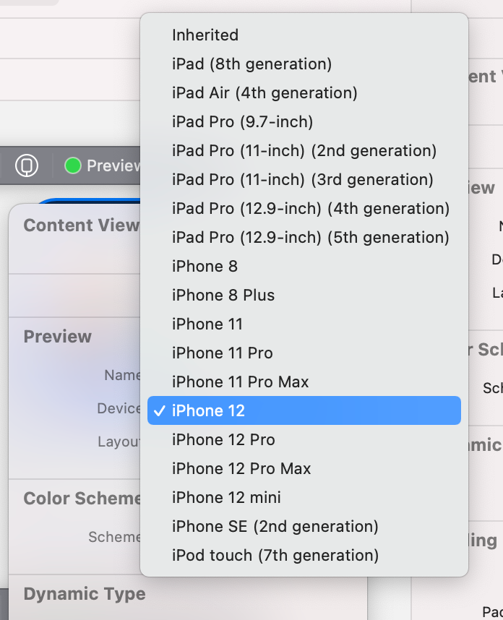Choose iPad (8th generation) device

[x=252, y=64]
